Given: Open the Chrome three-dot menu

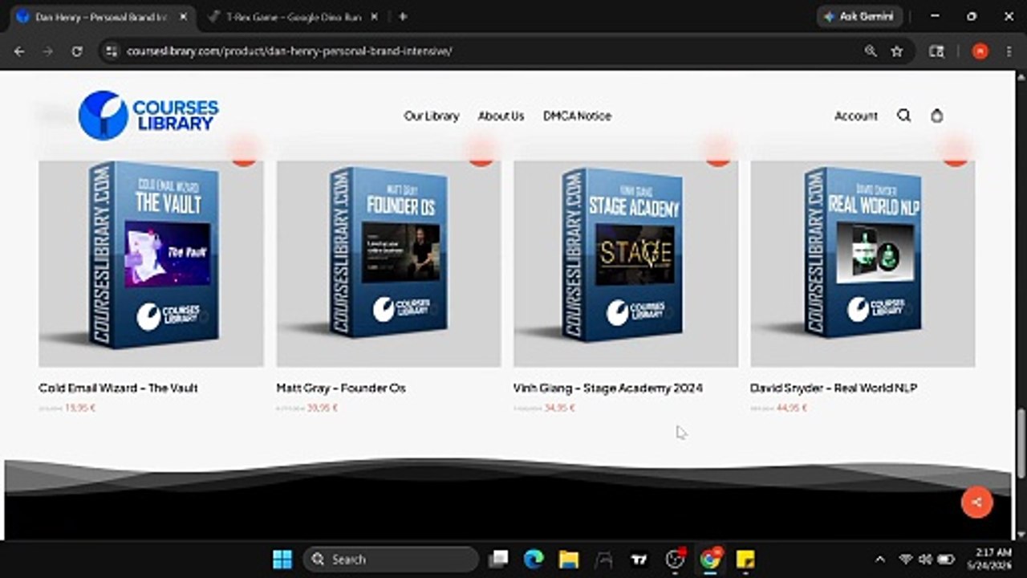Looking at the screenshot, I should [1008, 51].
